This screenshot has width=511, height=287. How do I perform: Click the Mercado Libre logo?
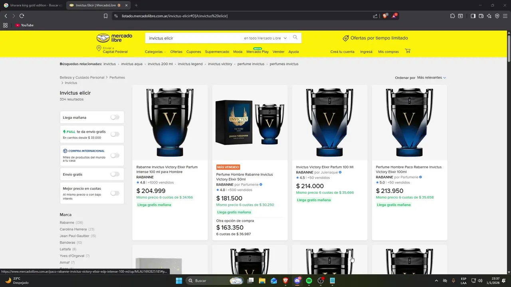point(114,38)
